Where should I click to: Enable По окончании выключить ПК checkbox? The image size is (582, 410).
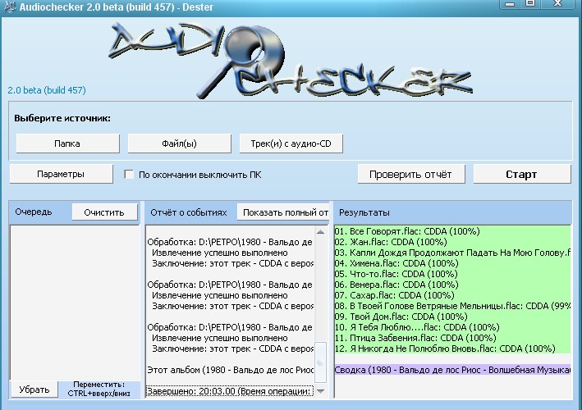pos(129,175)
